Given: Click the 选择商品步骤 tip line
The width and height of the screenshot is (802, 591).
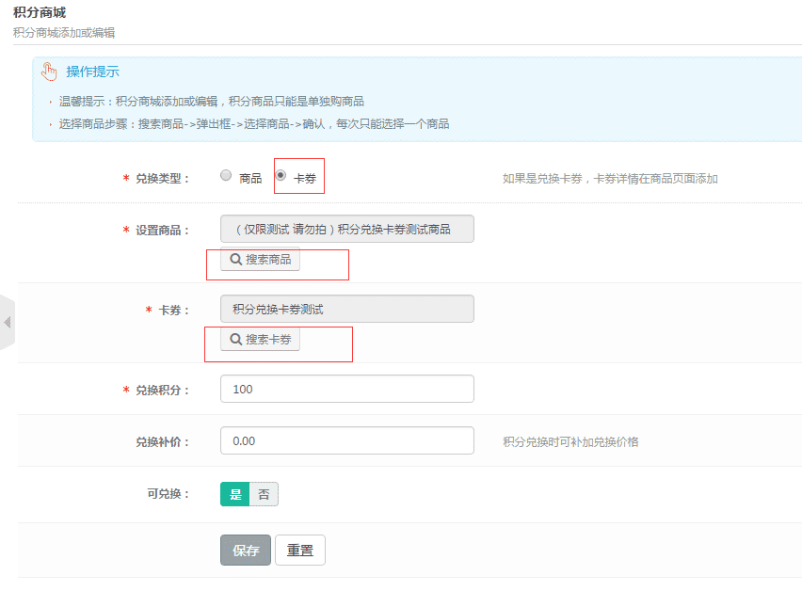Looking at the screenshot, I should (x=253, y=124).
